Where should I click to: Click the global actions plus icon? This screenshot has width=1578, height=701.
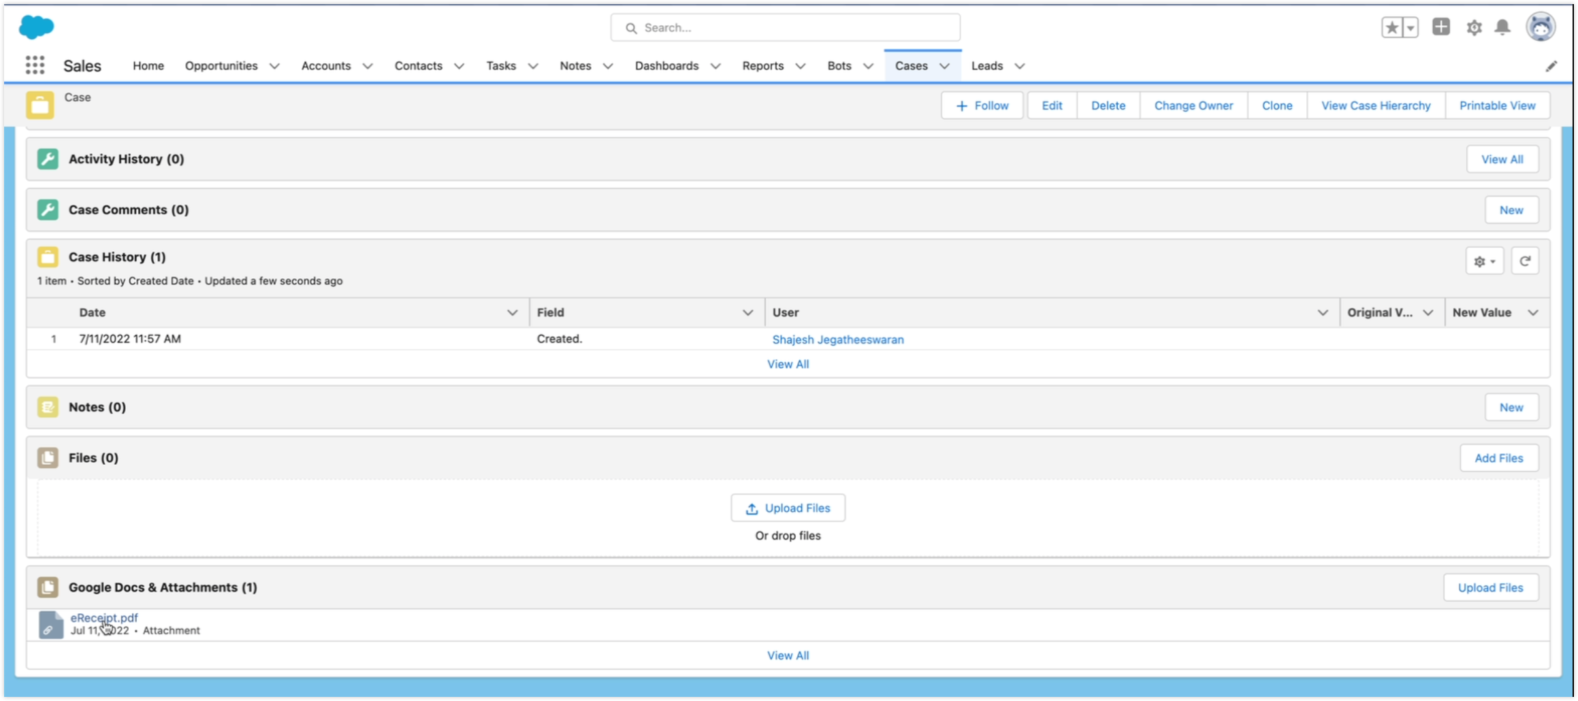pos(1440,27)
